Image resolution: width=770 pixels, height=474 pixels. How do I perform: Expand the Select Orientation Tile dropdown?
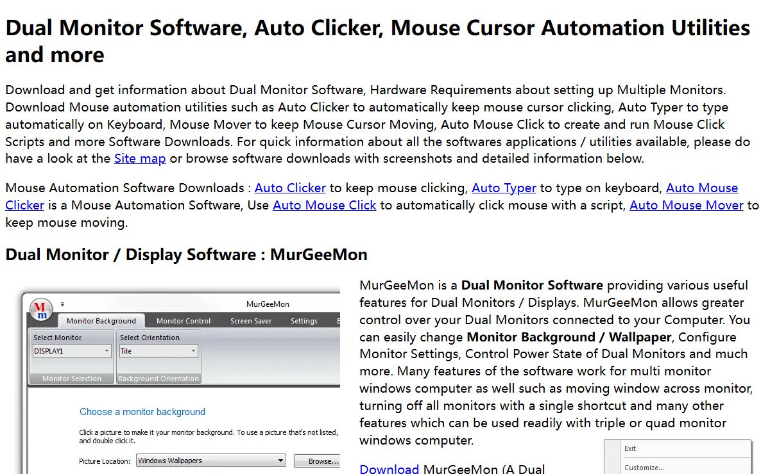click(x=158, y=351)
